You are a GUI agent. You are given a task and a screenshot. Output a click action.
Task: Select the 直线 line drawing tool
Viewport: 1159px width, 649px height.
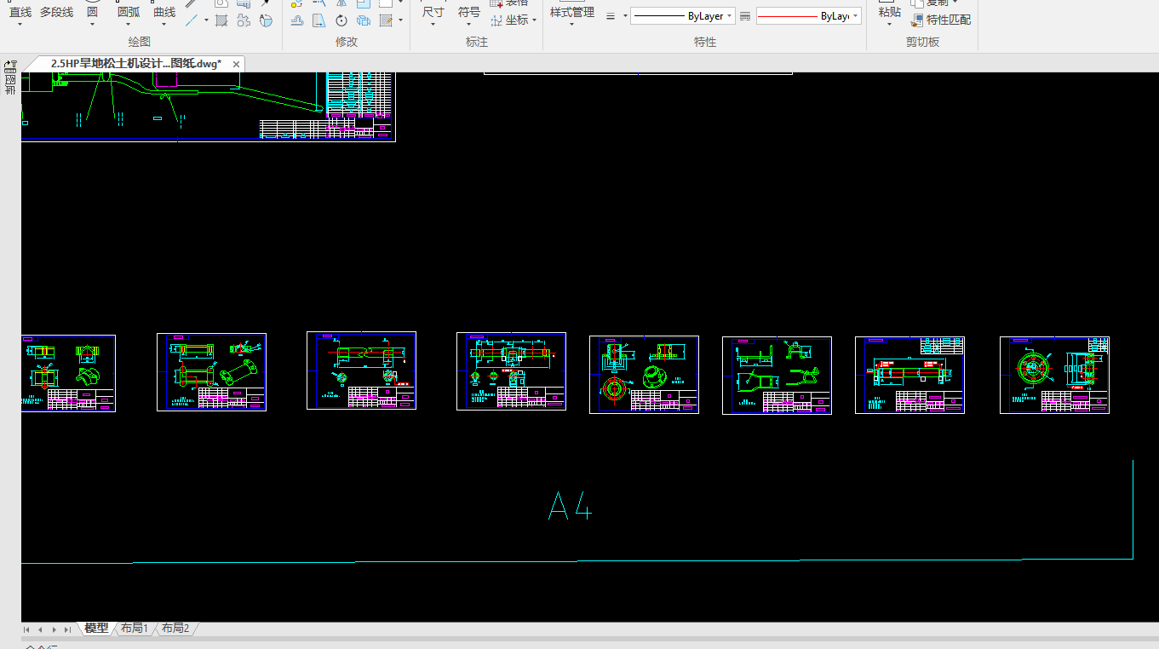pos(20,12)
